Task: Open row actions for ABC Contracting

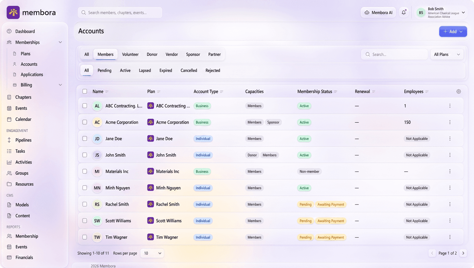Action: (x=450, y=106)
